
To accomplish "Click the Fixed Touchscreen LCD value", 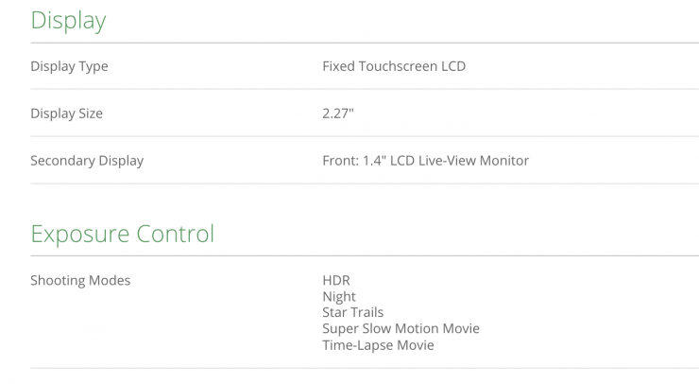I will coord(394,66).
